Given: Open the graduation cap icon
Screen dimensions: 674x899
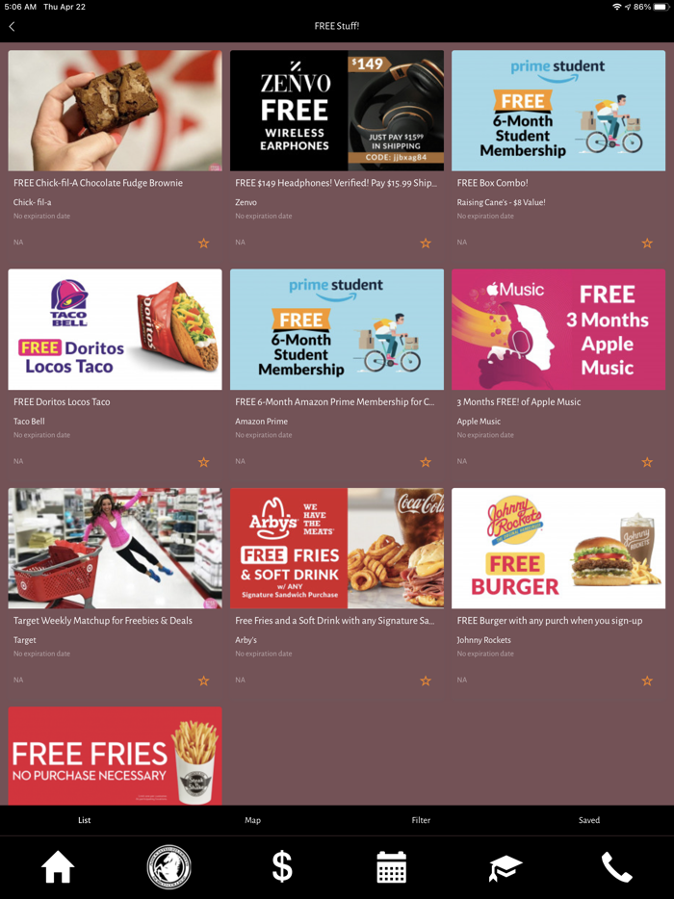Looking at the screenshot, I should point(505,867).
